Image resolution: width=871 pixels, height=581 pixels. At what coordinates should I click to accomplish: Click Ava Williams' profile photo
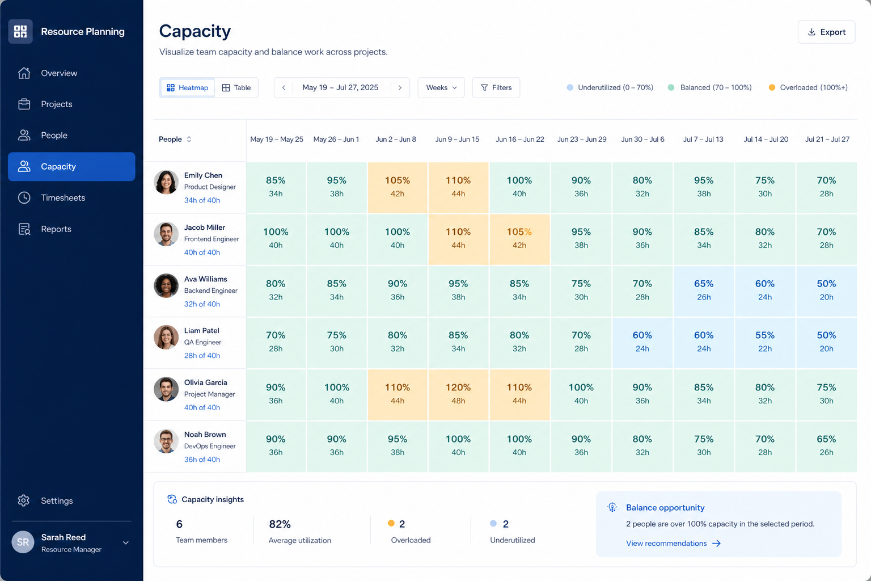[166, 286]
